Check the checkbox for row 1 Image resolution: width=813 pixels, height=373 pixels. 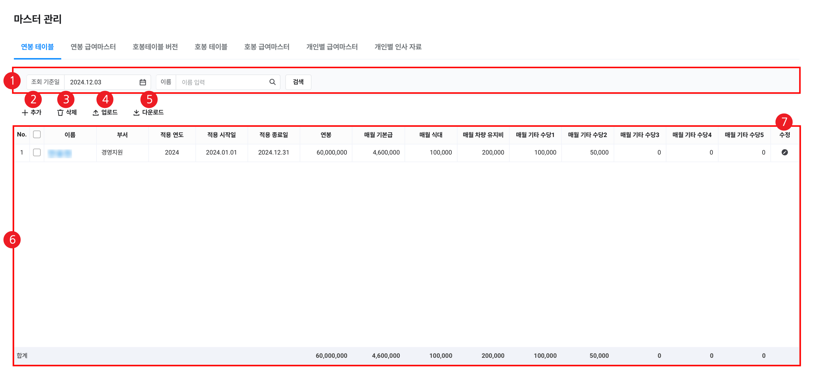tap(37, 152)
